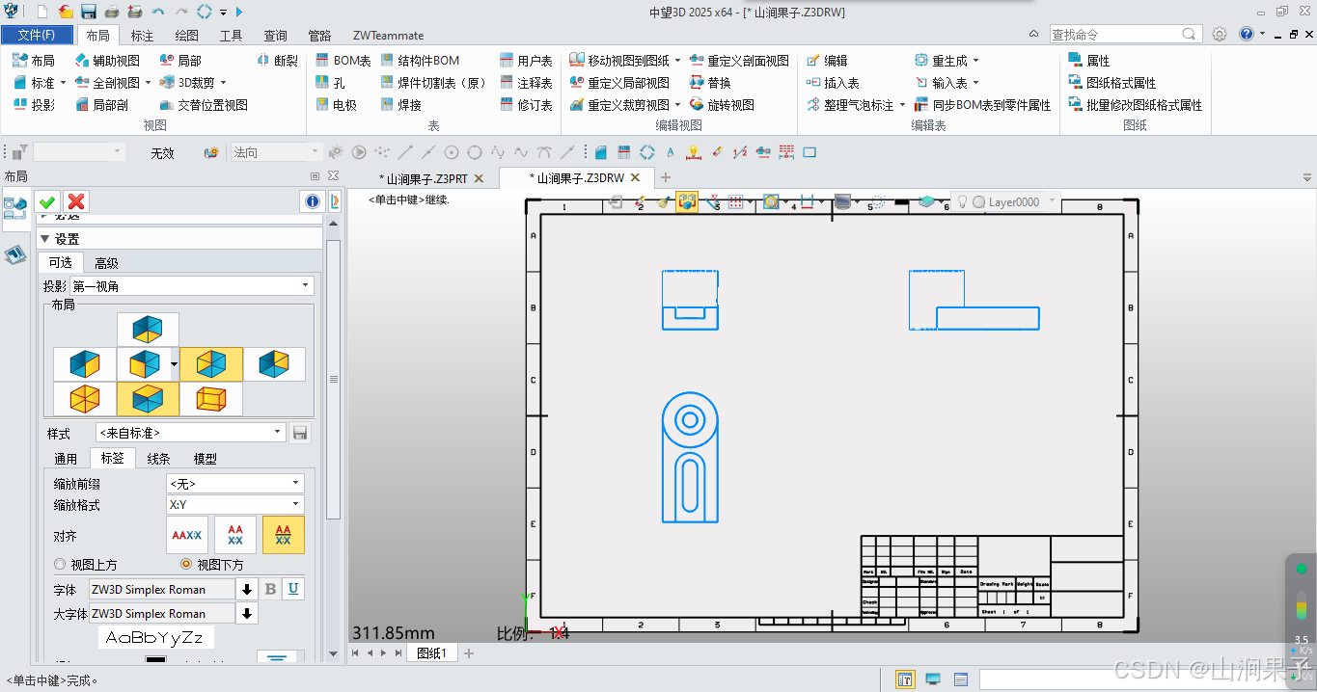Switch to the 绘图 ribbon tab

point(187,36)
